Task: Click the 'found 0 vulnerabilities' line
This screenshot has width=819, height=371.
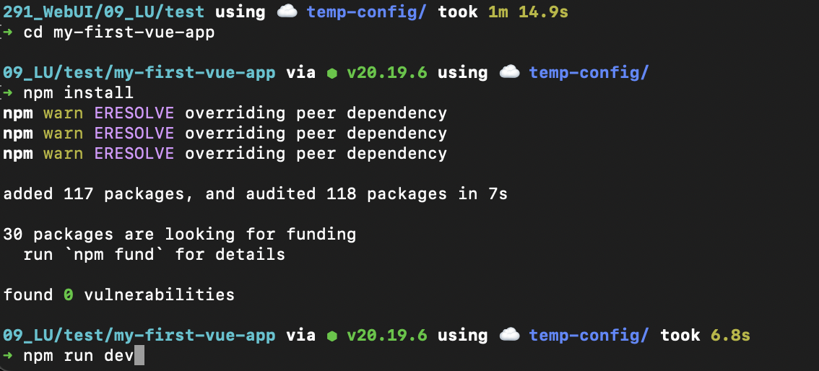Action: (118, 294)
